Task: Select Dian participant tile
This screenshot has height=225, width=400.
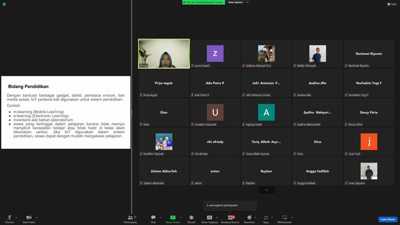Action: 164,112
